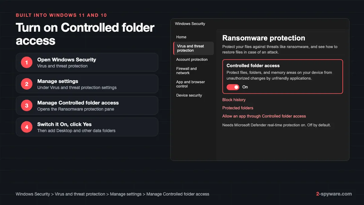Click the Turn on Controlled folder access headline
The height and width of the screenshot is (205, 364).
click(85, 34)
